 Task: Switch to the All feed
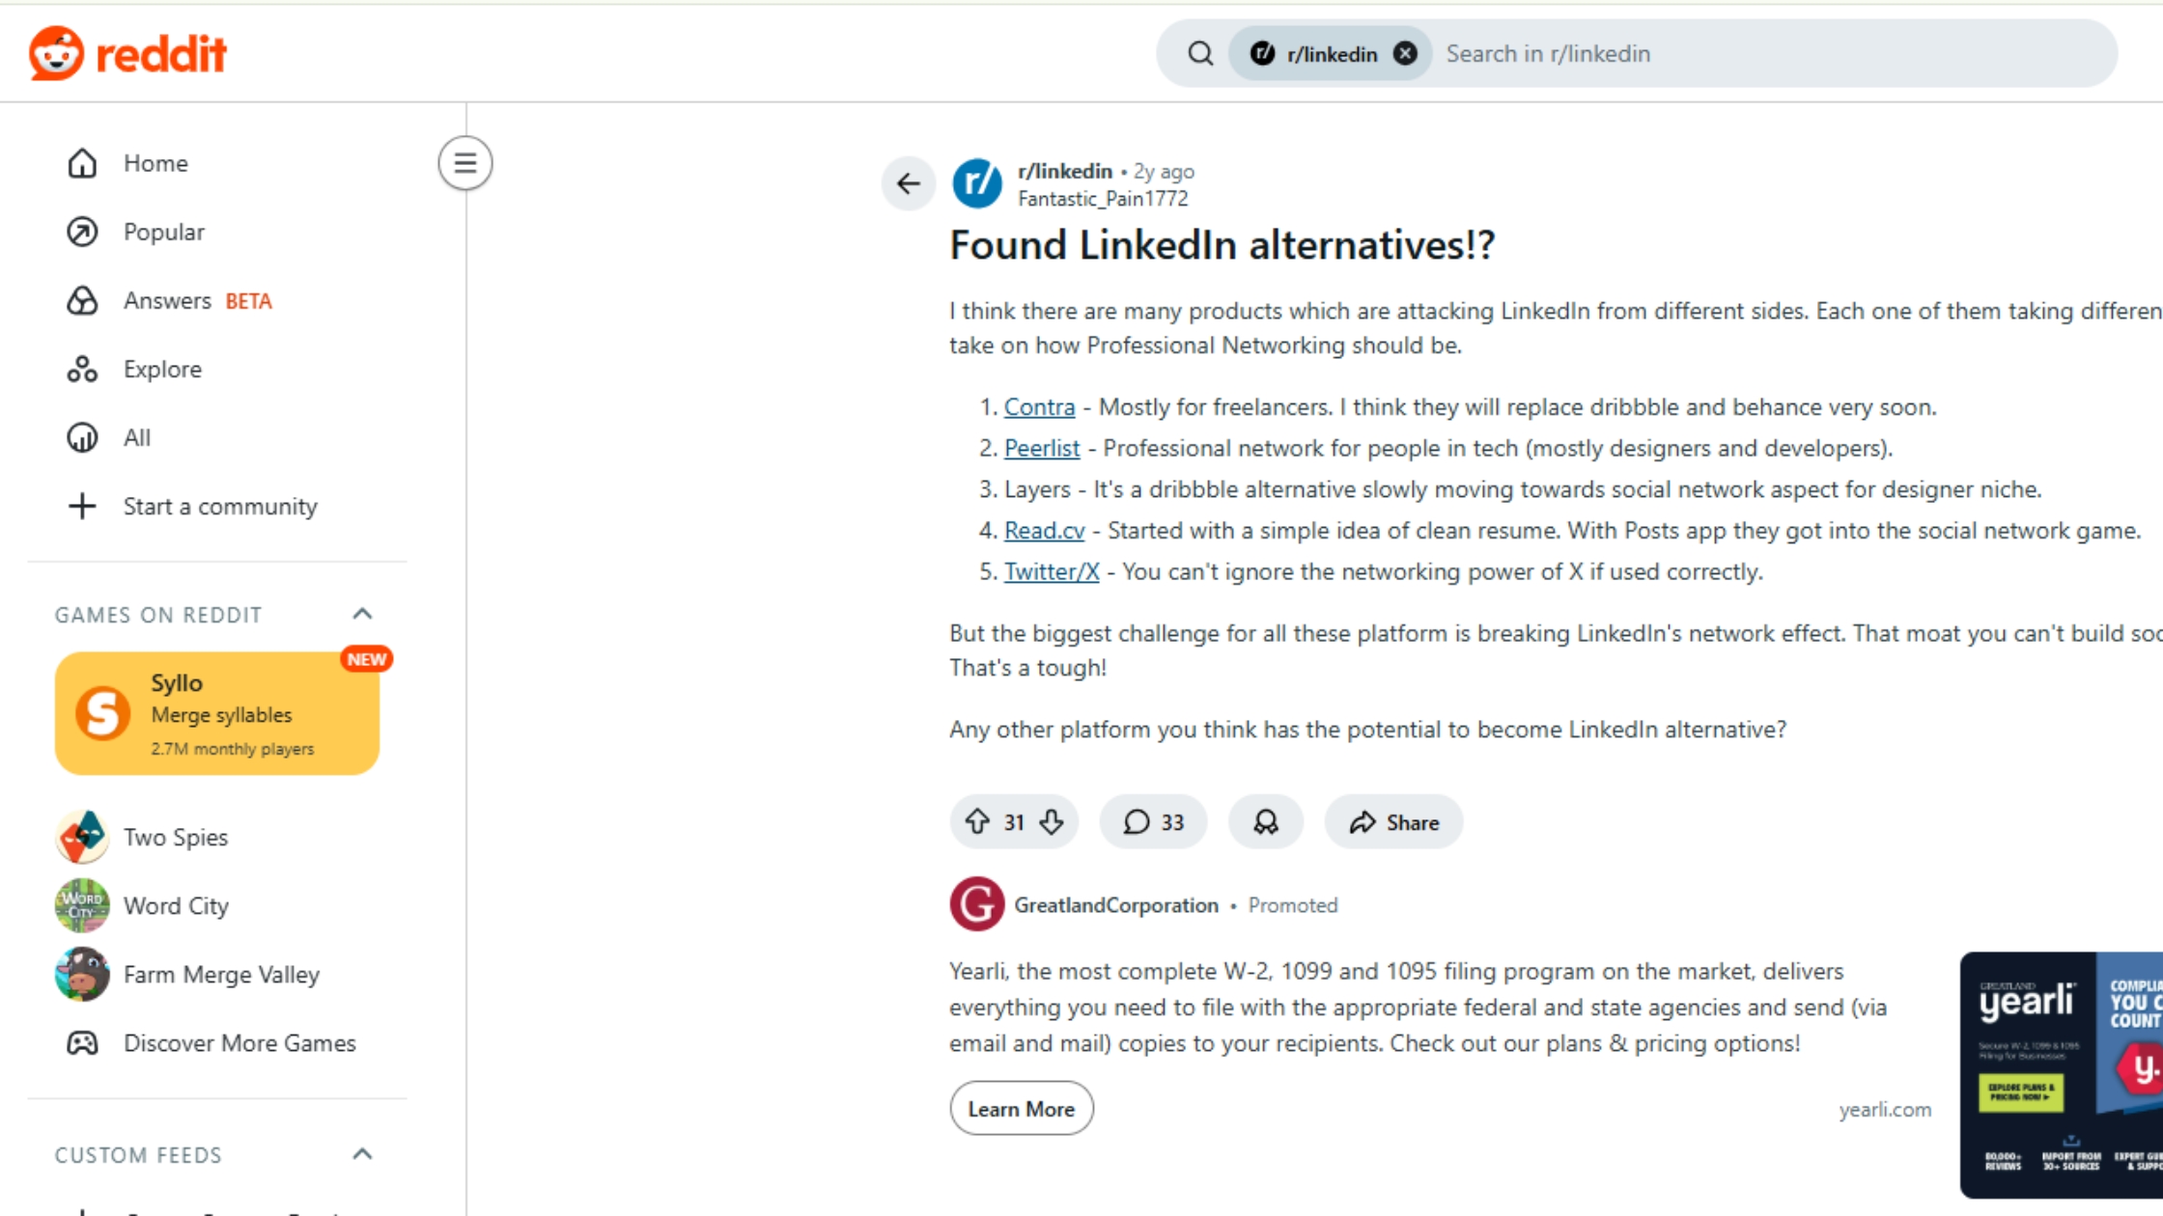click(x=135, y=437)
